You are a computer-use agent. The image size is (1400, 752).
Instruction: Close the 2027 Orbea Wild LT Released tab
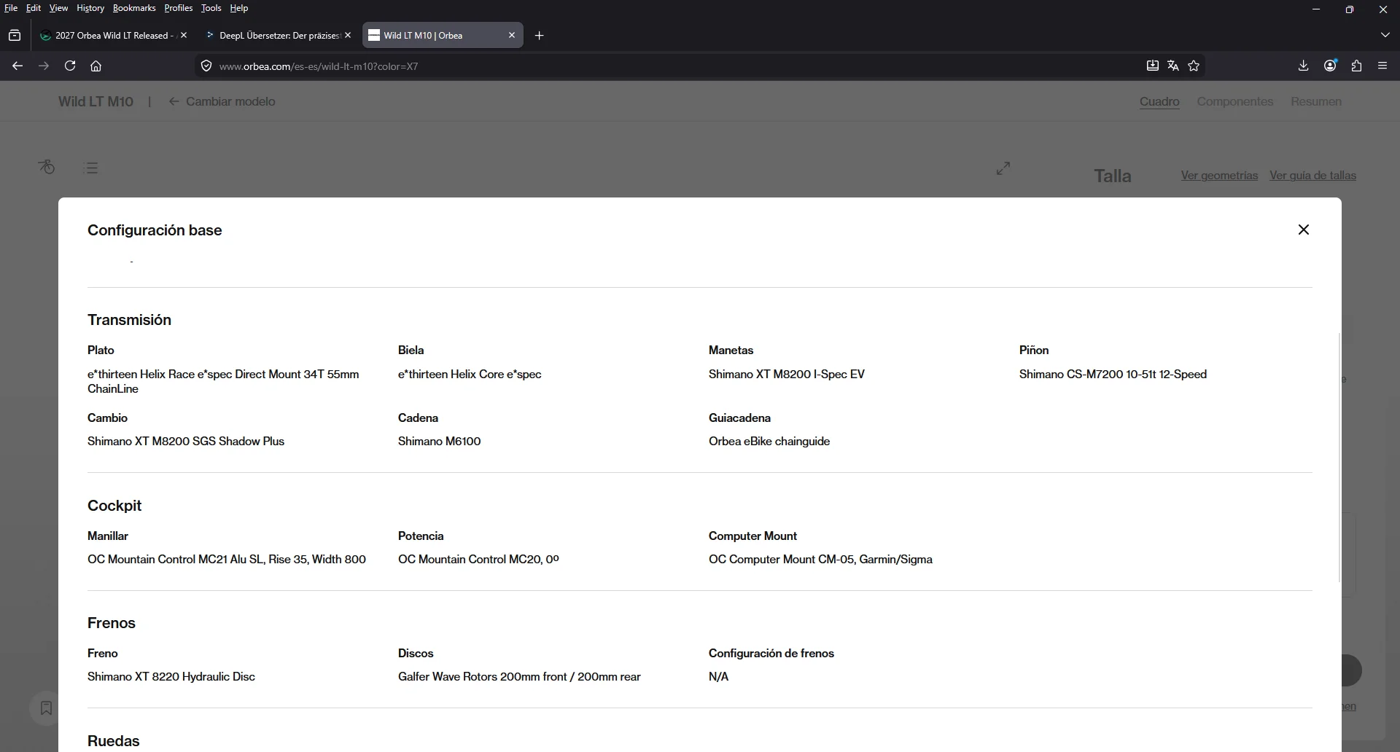click(x=184, y=35)
